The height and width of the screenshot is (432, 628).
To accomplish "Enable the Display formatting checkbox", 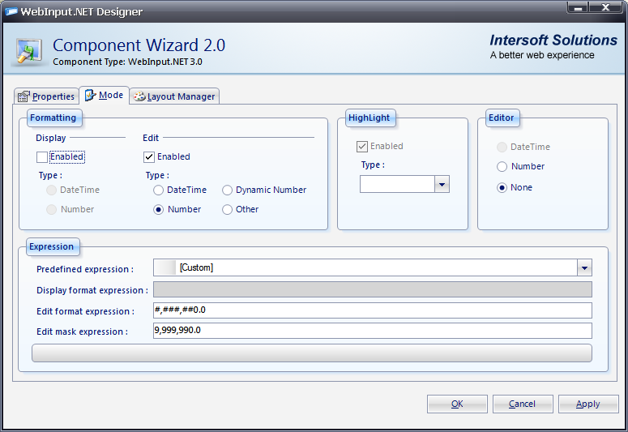I will [42, 157].
